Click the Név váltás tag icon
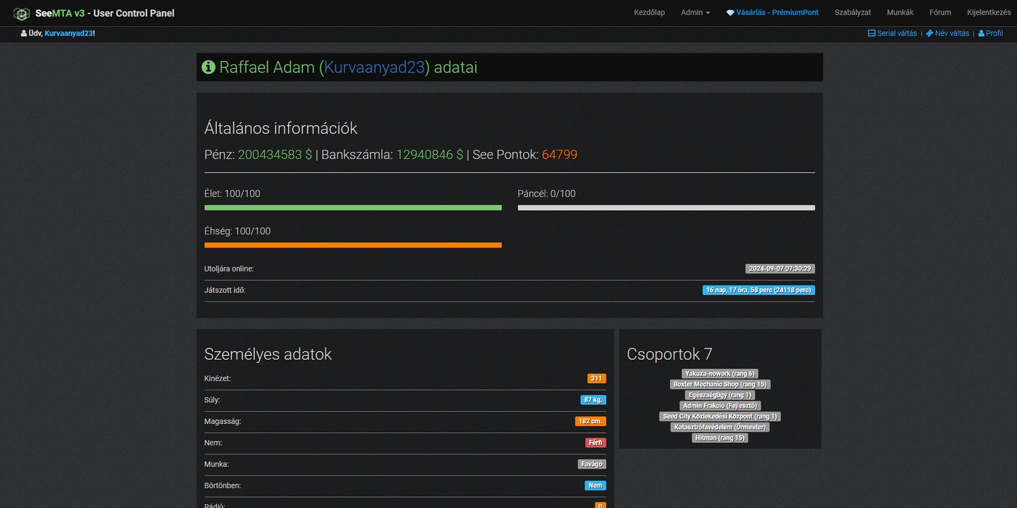The image size is (1017, 508). (x=930, y=33)
